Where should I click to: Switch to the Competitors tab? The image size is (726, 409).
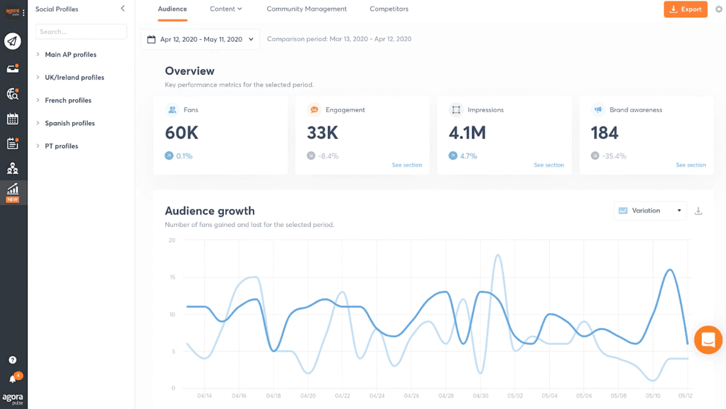pos(389,9)
